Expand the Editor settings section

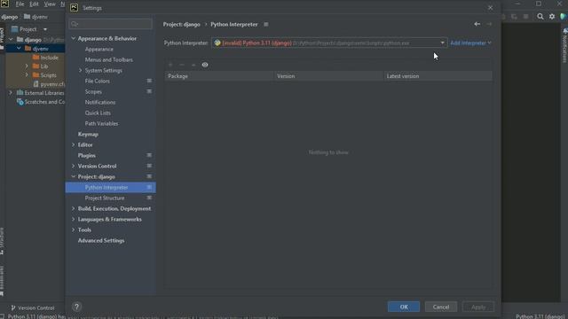click(73, 144)
